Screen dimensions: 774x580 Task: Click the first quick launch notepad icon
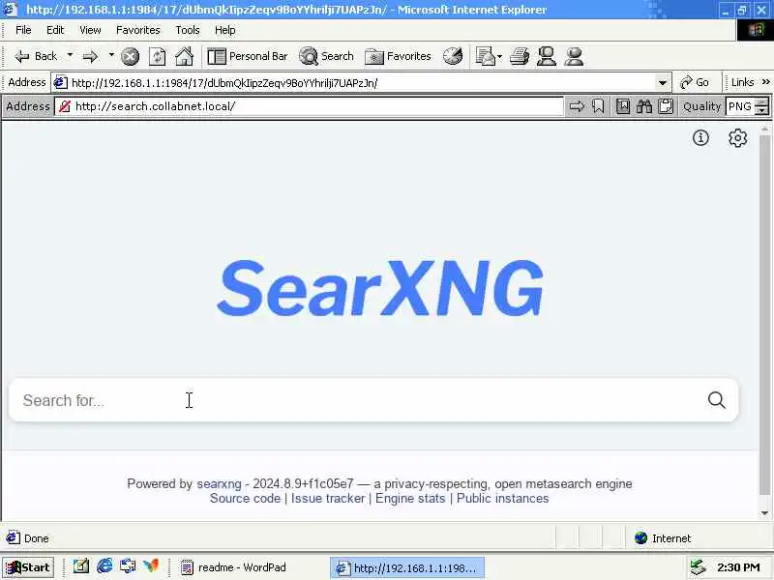pyautogui.click(x=81, y=566)
